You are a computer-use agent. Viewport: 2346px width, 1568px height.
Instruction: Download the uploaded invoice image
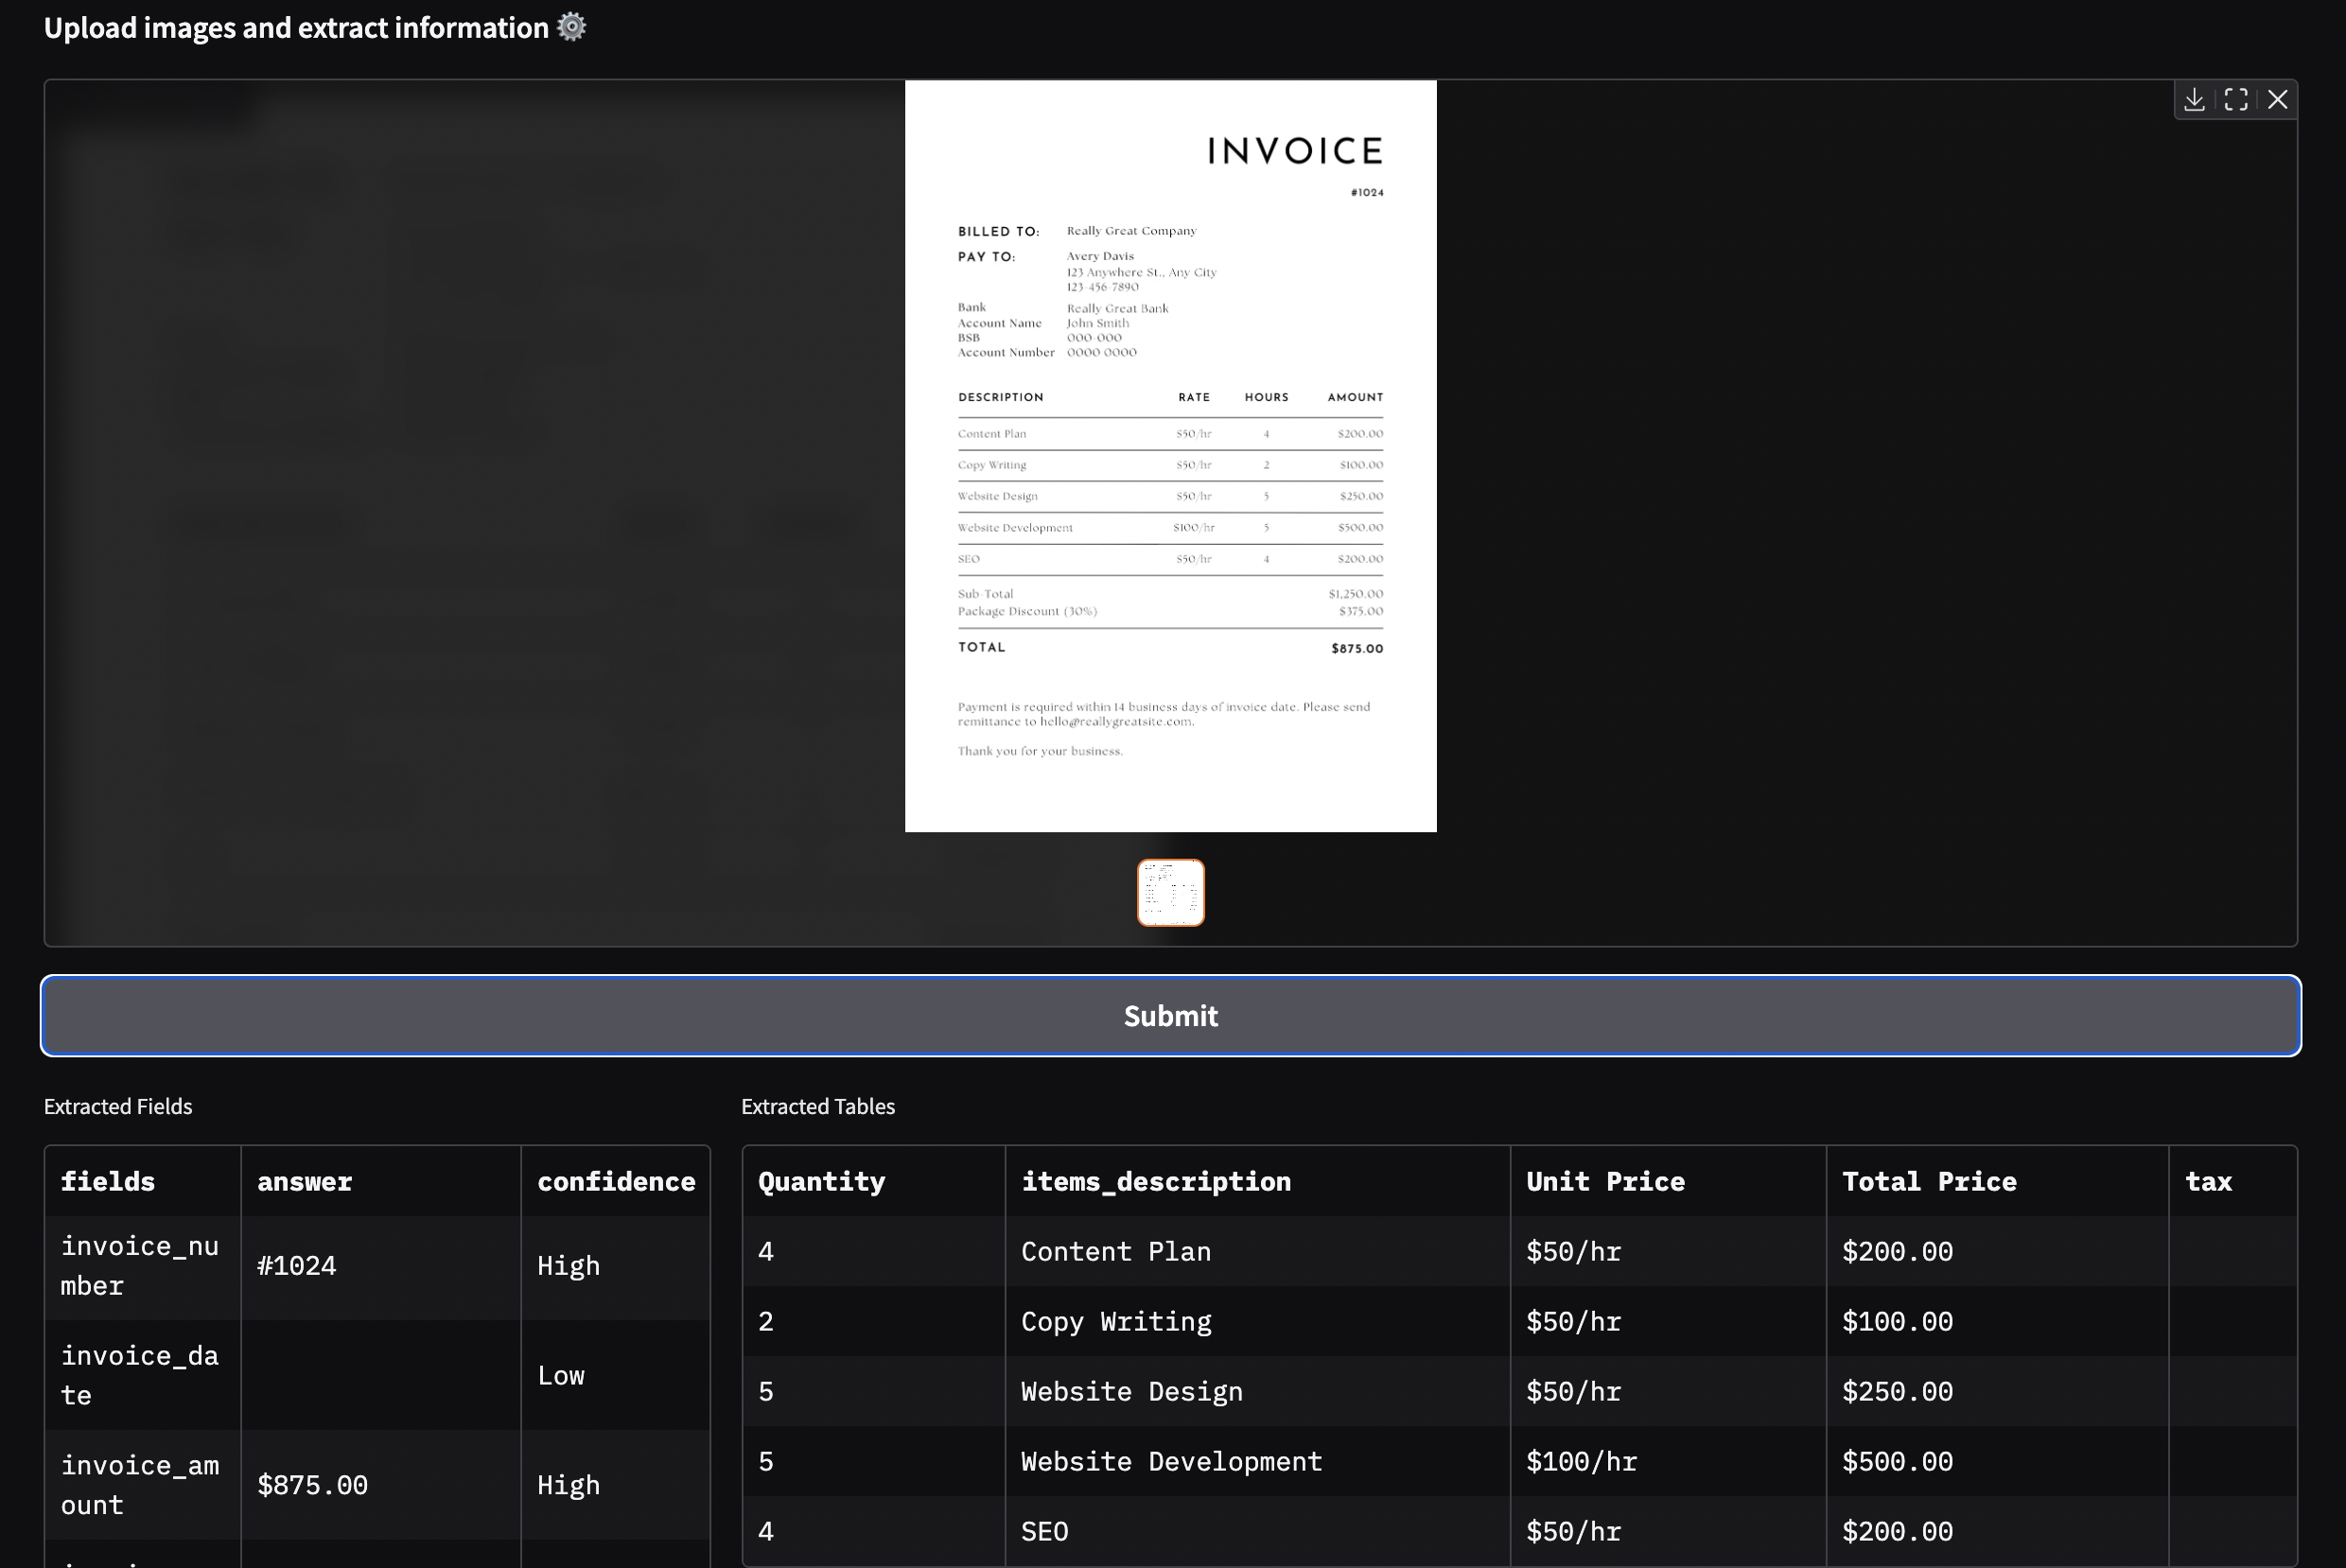point(2194,99)
